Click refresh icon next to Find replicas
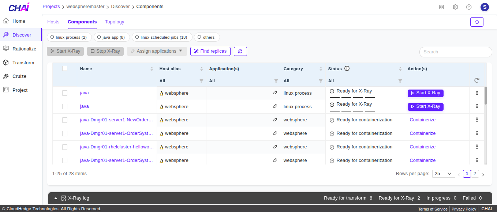Viewport: 497px width, 212px height. click(240, 51)
